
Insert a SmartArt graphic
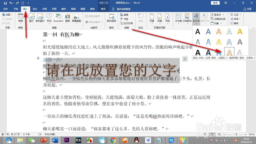tap(58, 18)
